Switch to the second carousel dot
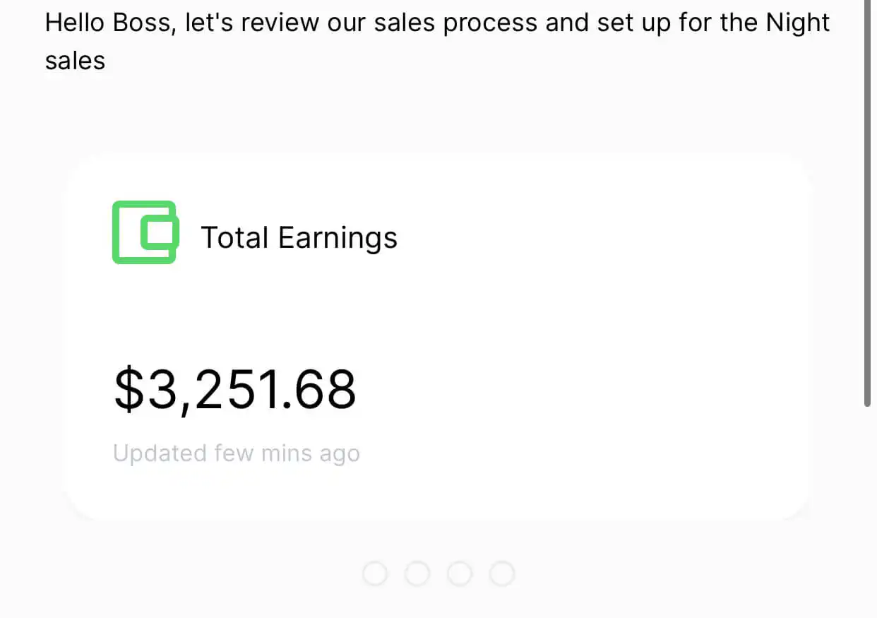 (417, 574)
